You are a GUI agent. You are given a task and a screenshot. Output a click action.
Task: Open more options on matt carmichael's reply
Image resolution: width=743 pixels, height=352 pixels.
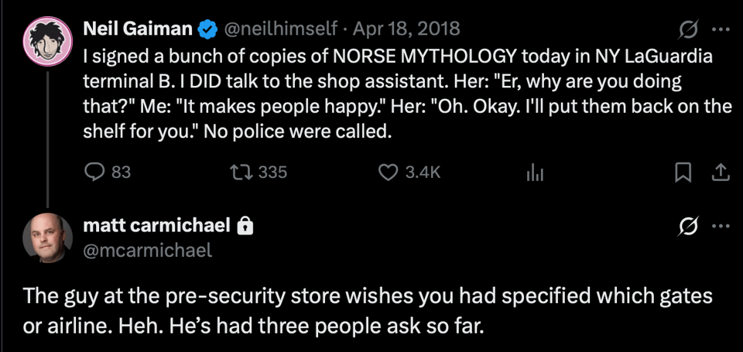tap(721, 226)
